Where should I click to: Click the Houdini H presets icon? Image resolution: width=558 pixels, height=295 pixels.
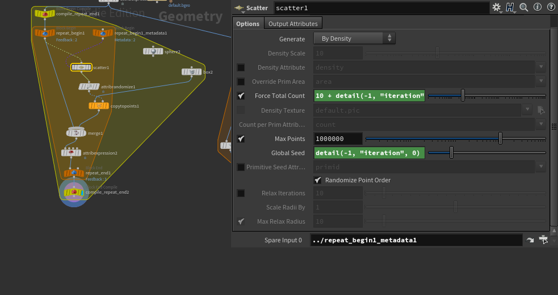(x=510, y=7)
